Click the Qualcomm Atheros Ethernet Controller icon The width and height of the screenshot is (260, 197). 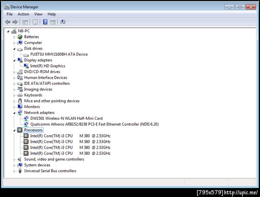tap(26, 124)
